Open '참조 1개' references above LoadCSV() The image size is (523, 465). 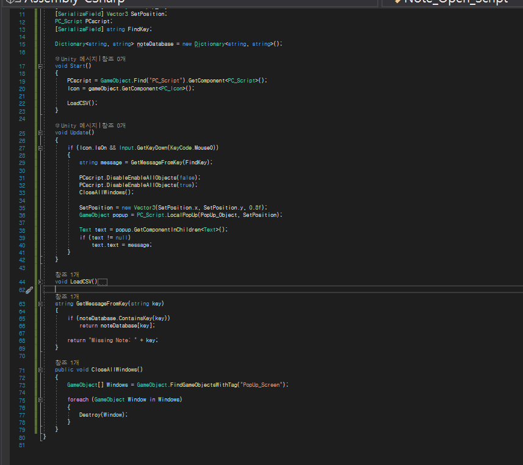(67, 274)
